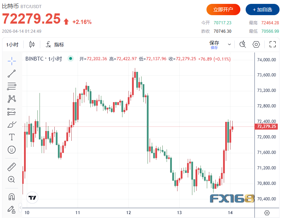282x218 pixels.
Task: Click the 72,279.25 price label on axis
Action: [266, 126]
